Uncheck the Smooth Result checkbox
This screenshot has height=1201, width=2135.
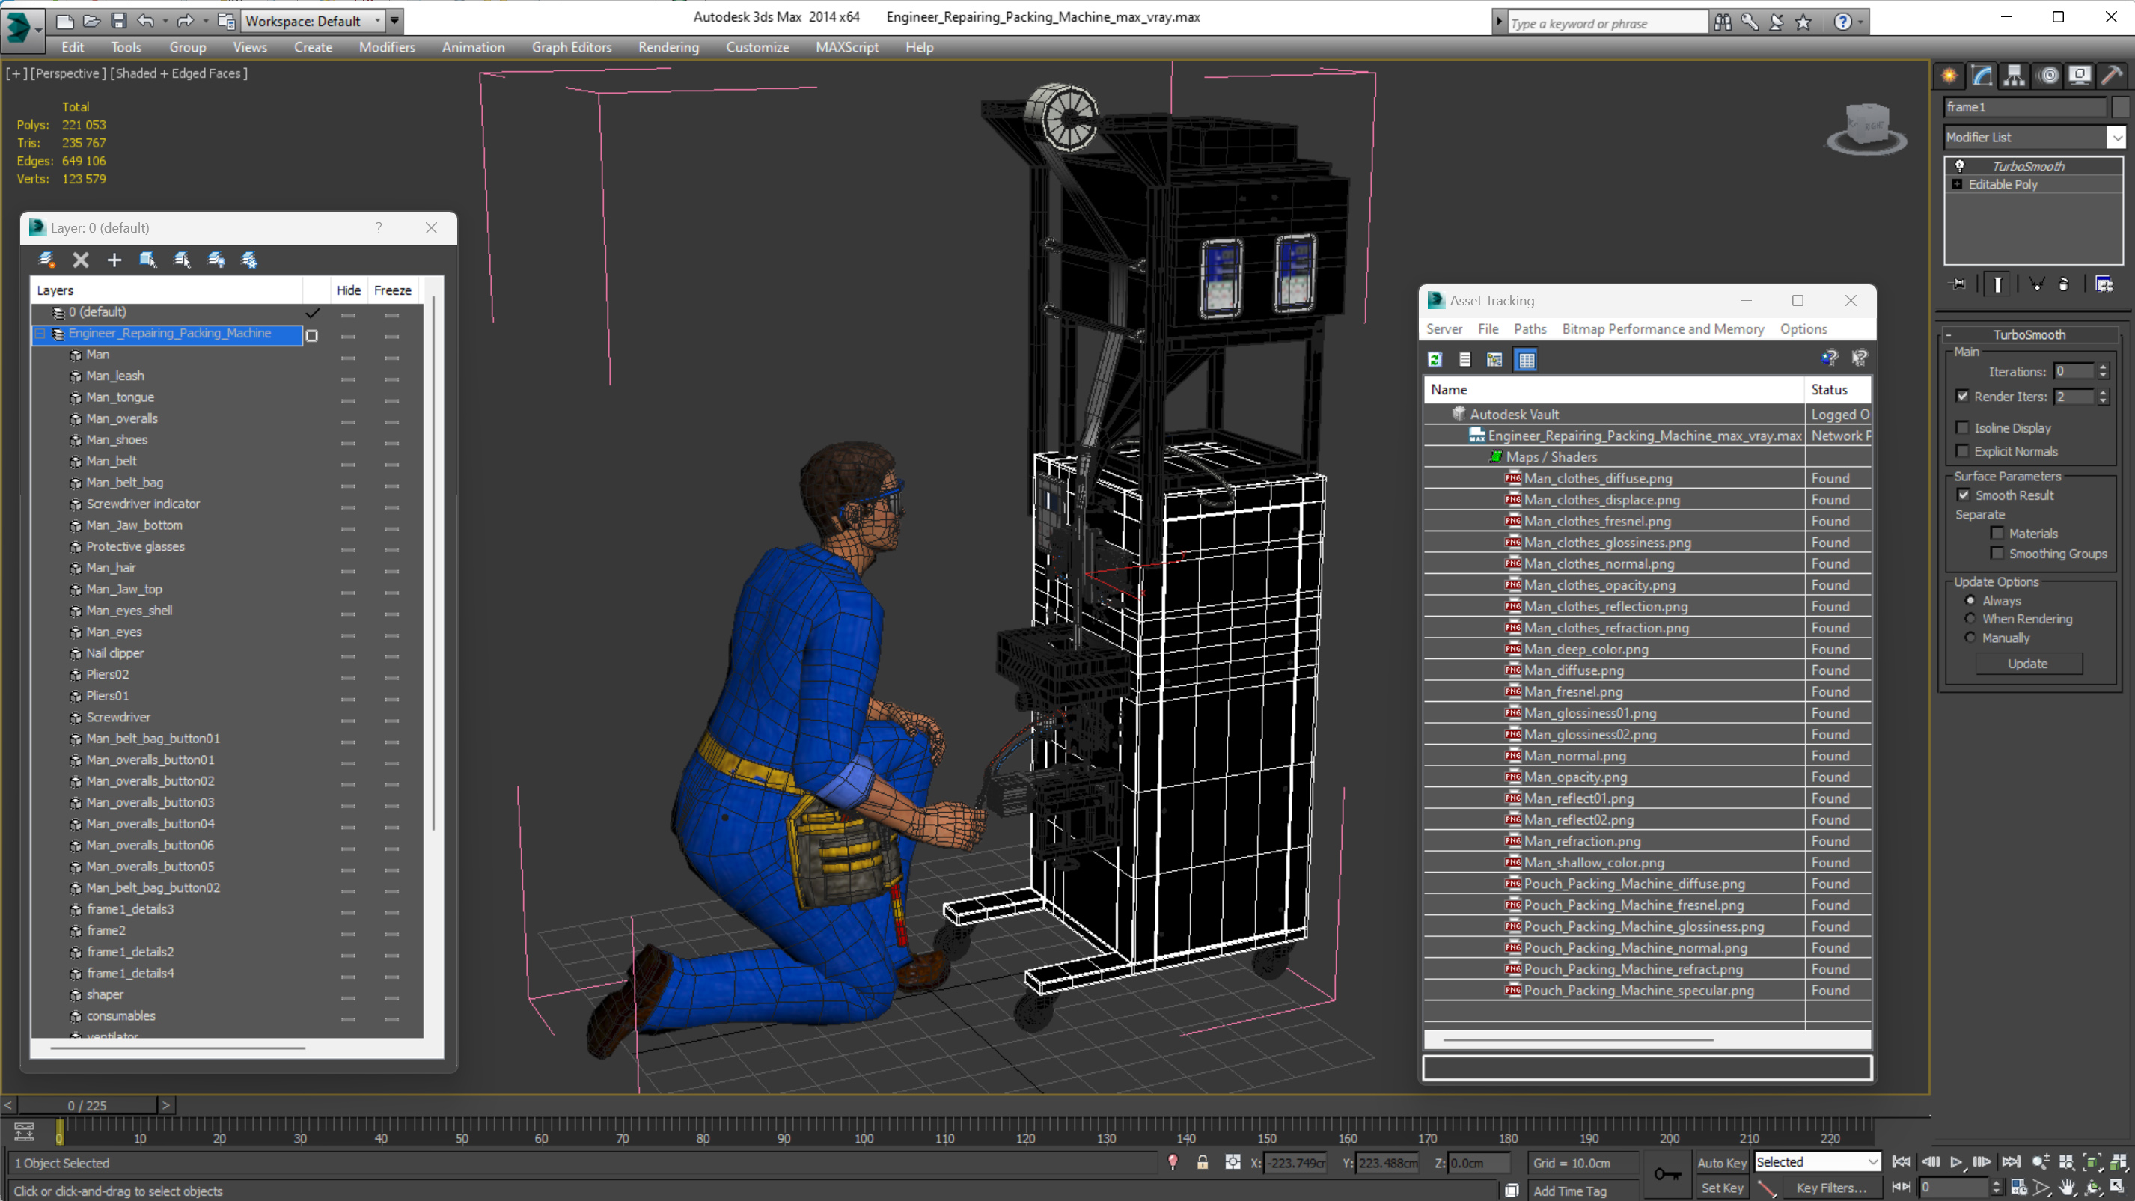click(x=1964, y=495)
